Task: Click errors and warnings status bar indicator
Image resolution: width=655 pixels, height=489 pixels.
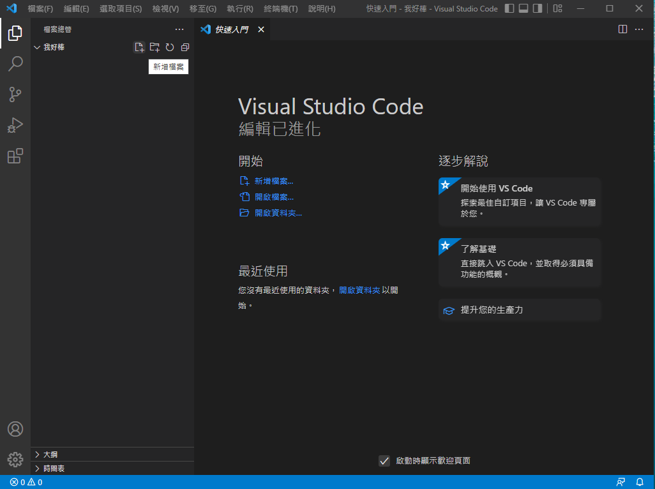Action: pyautogui.click(x=26, y=483)
